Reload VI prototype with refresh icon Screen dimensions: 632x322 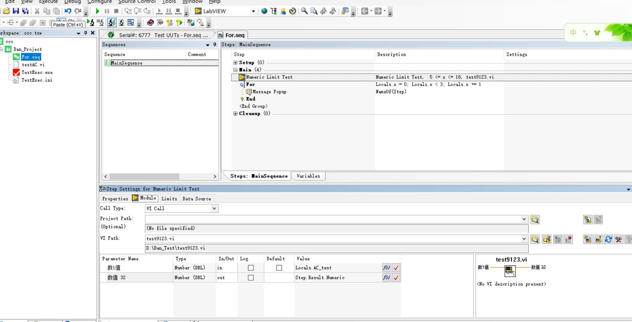[608, 239]
